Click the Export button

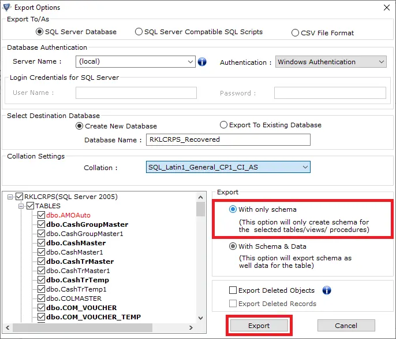pyautogui.click(x=259, y=326)
